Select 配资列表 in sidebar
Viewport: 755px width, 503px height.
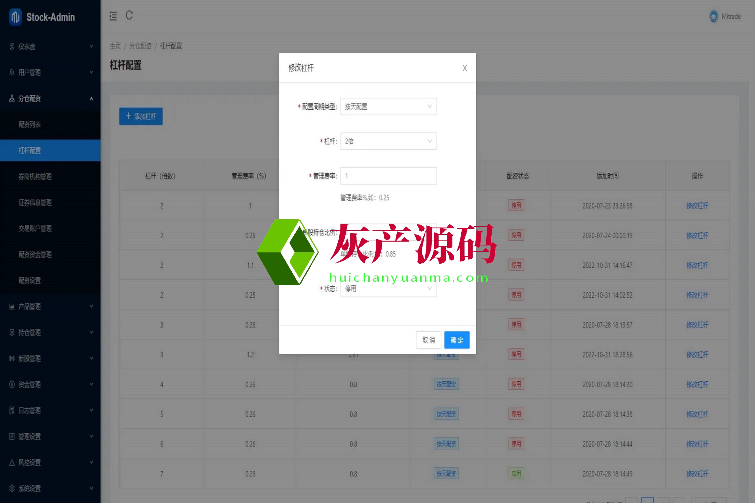click(29, 124)
